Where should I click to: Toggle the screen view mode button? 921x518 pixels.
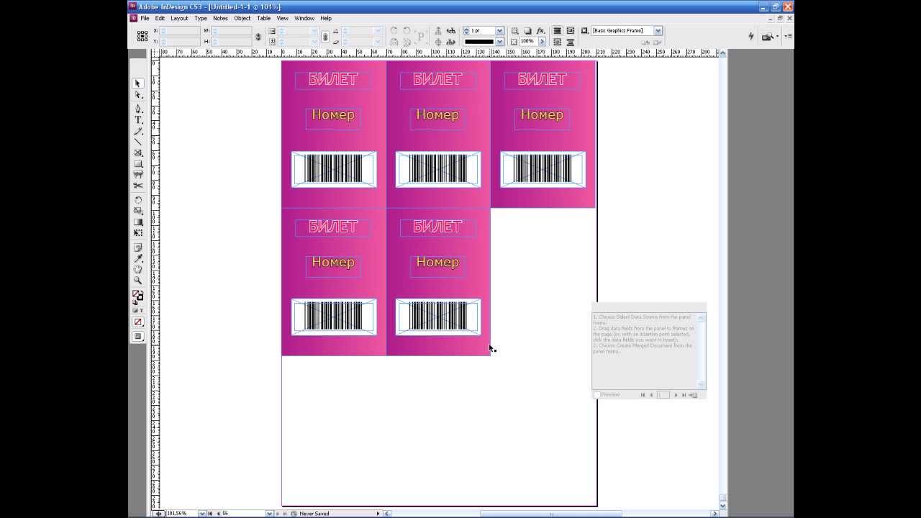pos(137,336)
